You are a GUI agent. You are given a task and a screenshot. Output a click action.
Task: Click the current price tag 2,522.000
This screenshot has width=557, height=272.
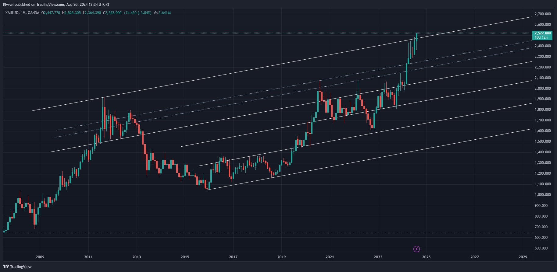[543, 33]
